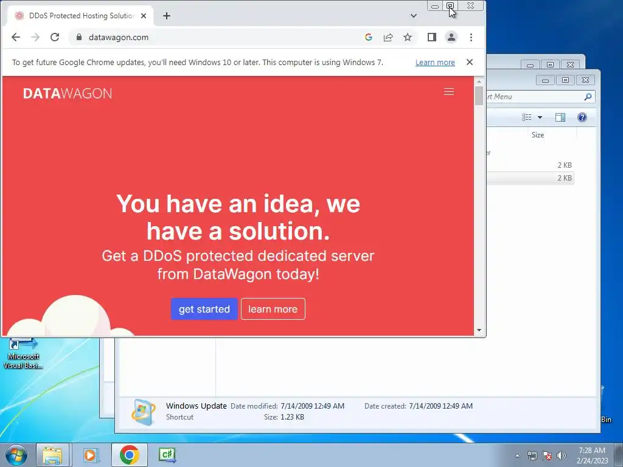Toggle the Explorer preview pane
Screen dimensions: 623x467
(560, 117)
